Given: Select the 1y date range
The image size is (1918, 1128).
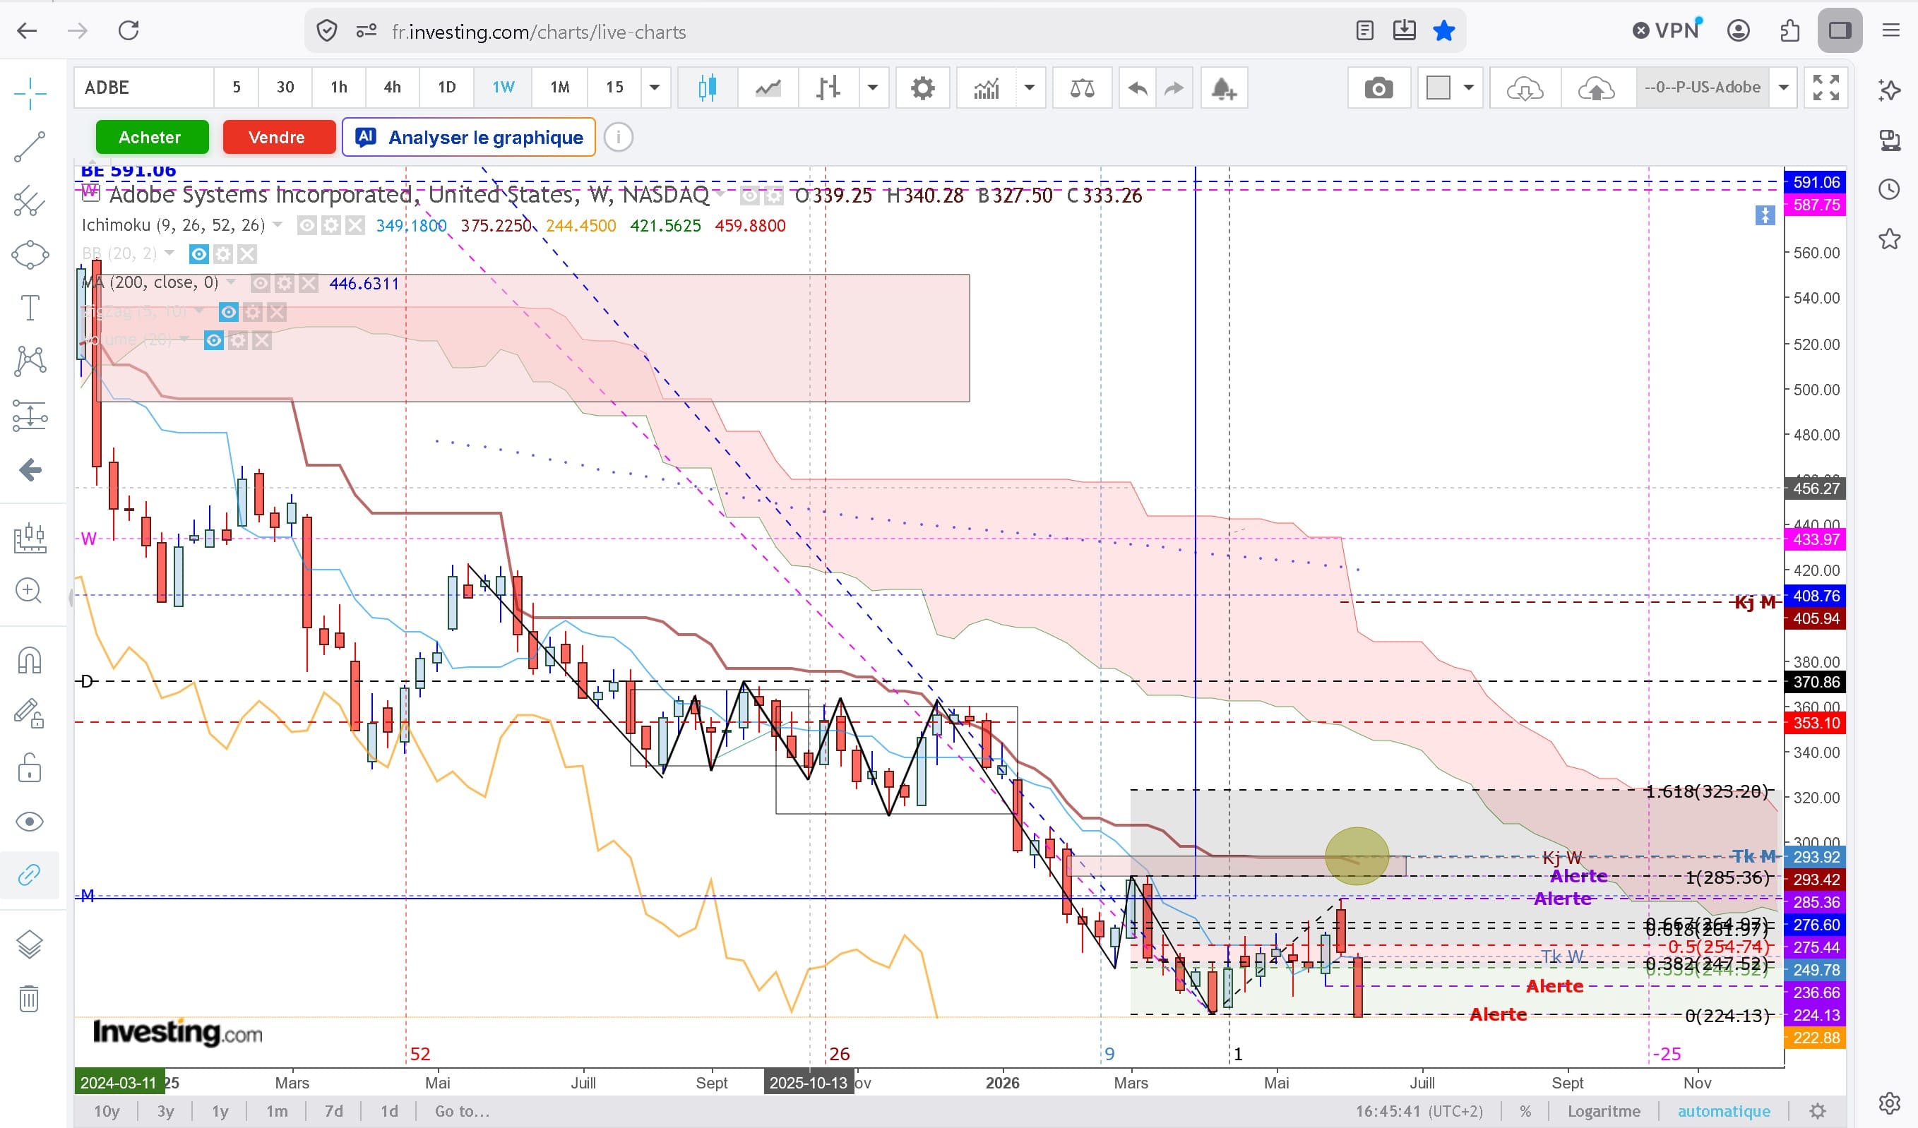Looking at the screenshot, I should click(220, 1111).
